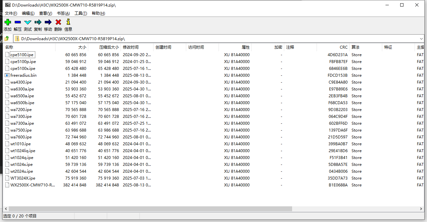
Task: Open the 文件(F) menu
Action: (11, 13)
